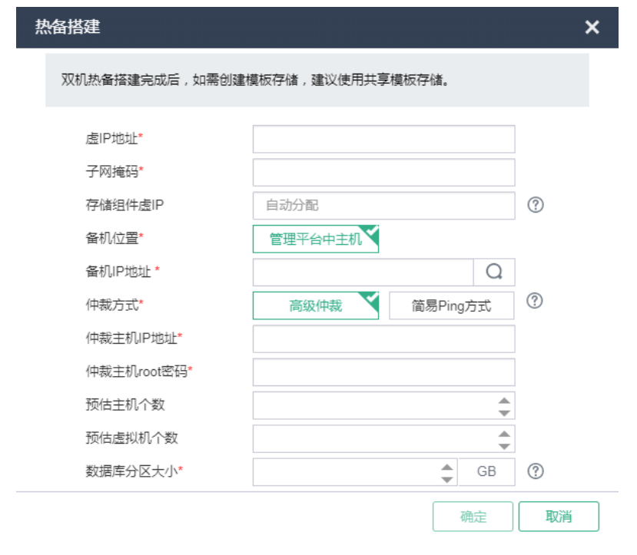Click the 取消 button
The image size is (637, 555).
[559, 516]
